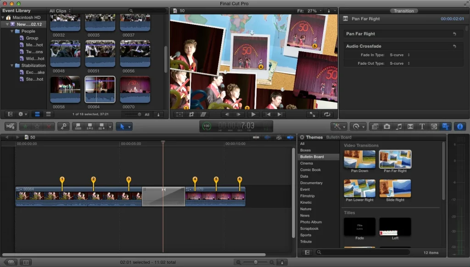Open the Photos browser camera icon
The height and width of the screenshot is (267, 470).
pos(386,127)
